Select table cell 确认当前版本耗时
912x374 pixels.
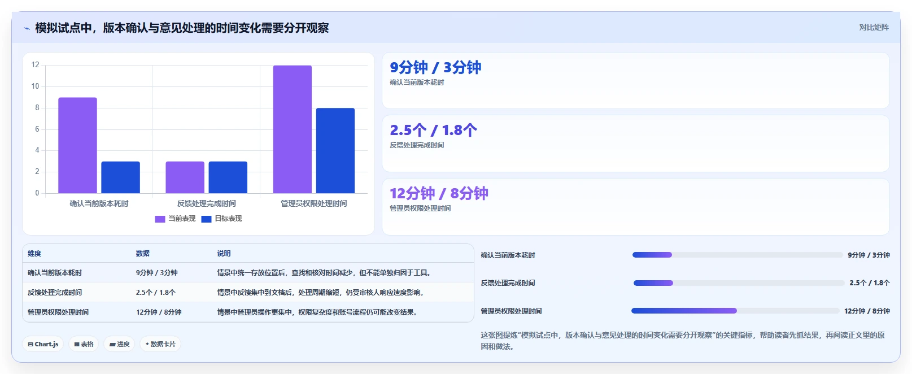(55, 273)
